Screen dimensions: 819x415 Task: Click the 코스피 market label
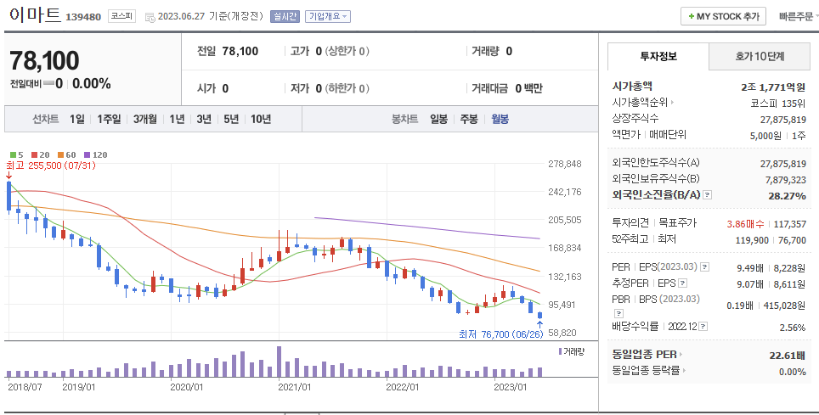(121, 16)
